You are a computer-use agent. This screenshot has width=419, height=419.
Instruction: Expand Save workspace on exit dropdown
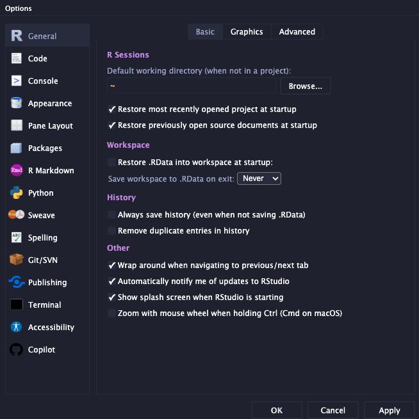[259, 178]
